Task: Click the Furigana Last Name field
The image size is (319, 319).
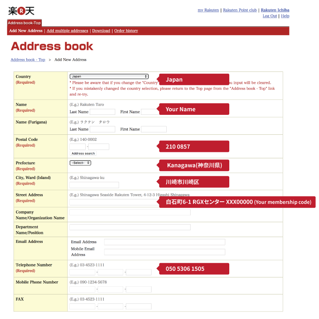Action: (102, 129)
